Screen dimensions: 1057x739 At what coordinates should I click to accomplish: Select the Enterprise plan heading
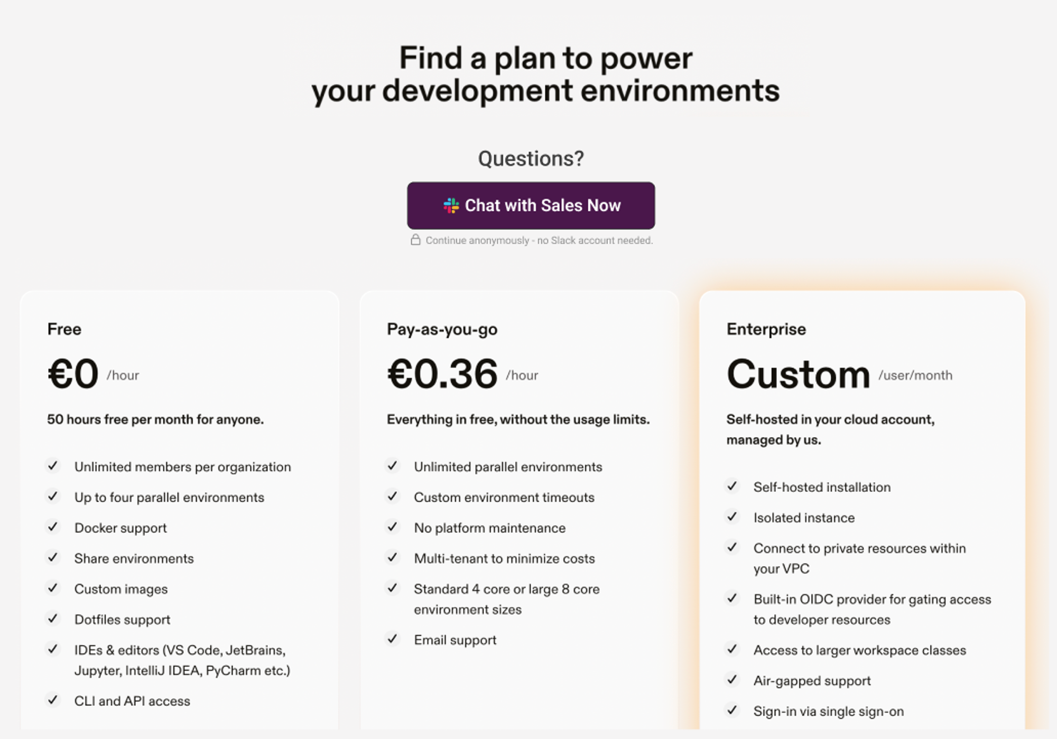(x=766, y=329)
